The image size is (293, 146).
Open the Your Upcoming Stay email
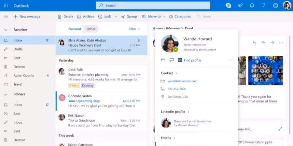click(x=102, y=101)
